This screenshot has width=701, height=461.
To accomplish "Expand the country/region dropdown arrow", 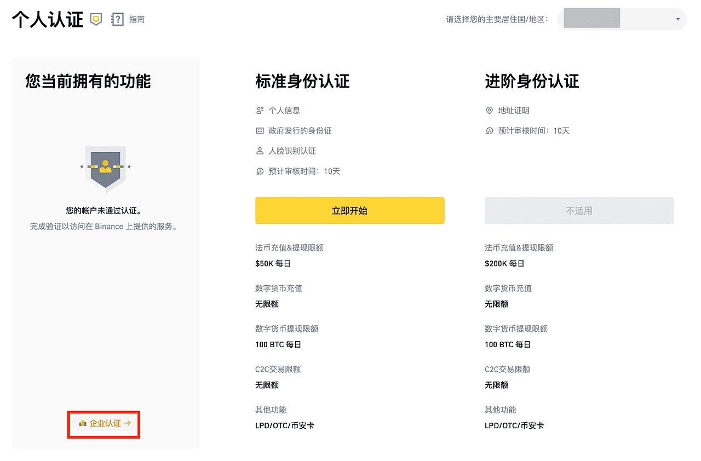I will [x=677, y=19].
